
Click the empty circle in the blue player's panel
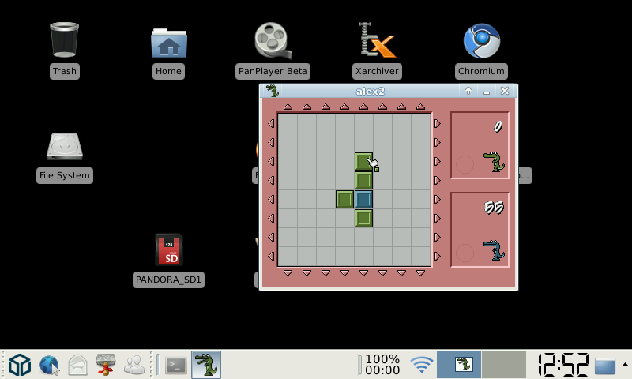coord(465,253)
